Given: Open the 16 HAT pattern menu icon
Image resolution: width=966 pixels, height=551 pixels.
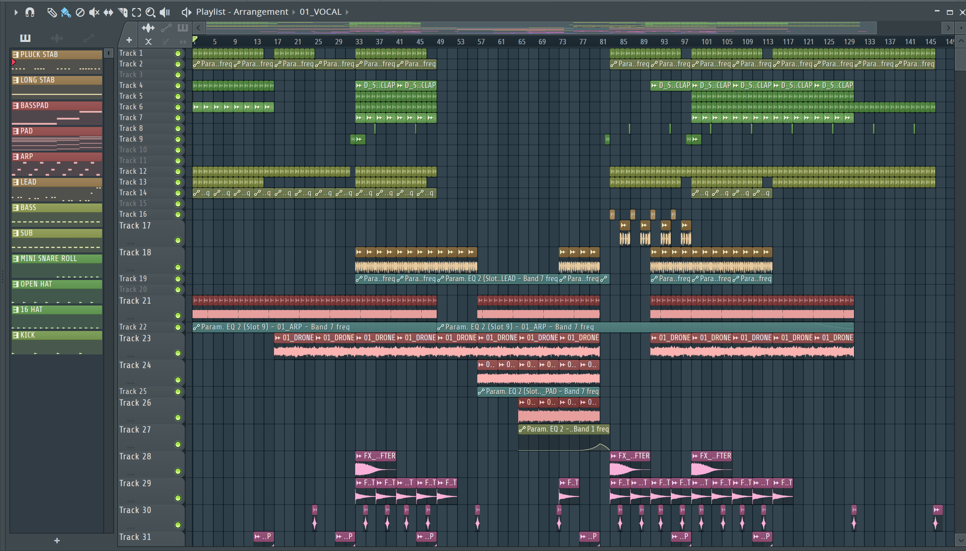Looking at the screenshot, I should coord(15,309).
